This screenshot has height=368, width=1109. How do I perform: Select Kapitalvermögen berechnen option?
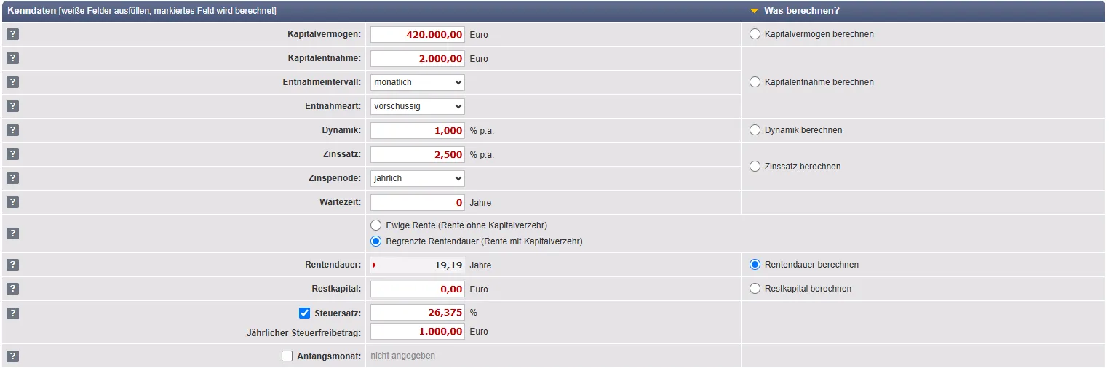coord(755,34)
